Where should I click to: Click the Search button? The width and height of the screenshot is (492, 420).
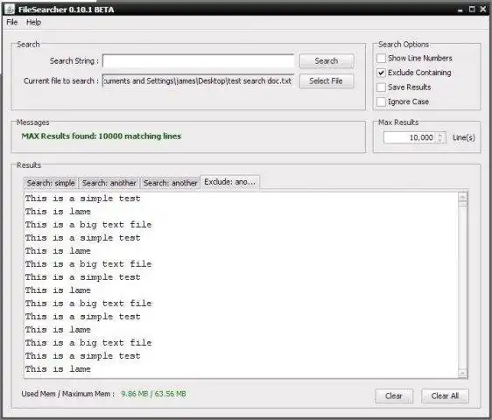[327, 61]
